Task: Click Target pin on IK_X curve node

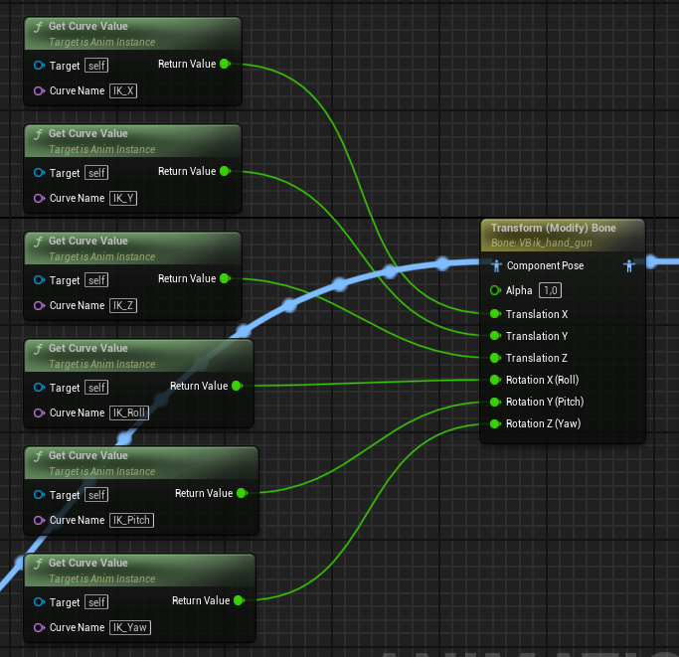Action: pyautogui.click(x=39, y=66)
